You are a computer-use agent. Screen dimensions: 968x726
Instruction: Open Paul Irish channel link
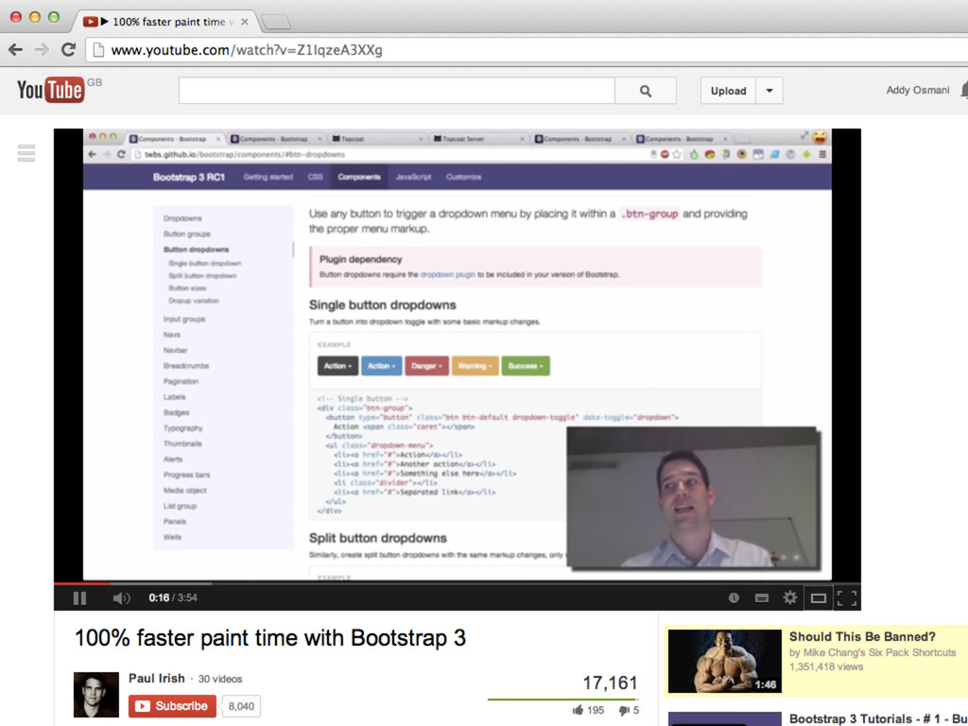[x=156, y=679]
